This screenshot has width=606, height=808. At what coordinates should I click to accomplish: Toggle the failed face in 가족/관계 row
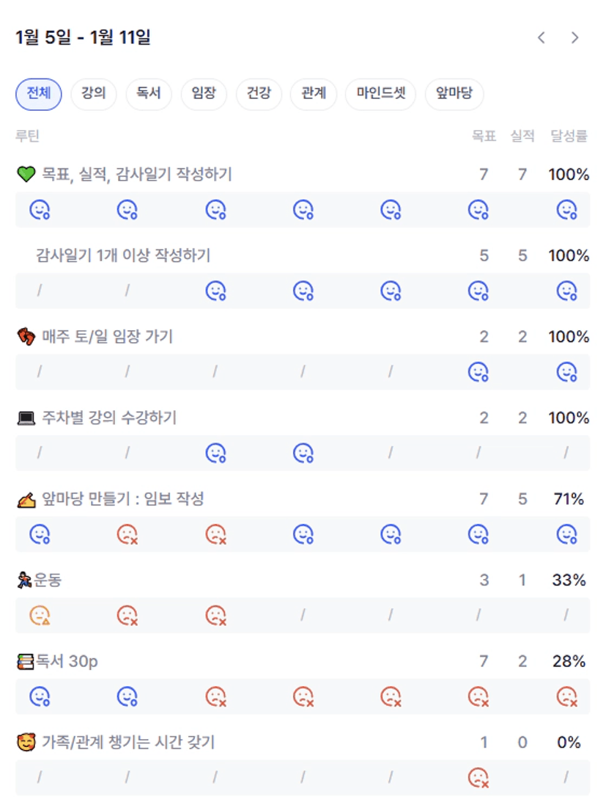tap(478, 777)
